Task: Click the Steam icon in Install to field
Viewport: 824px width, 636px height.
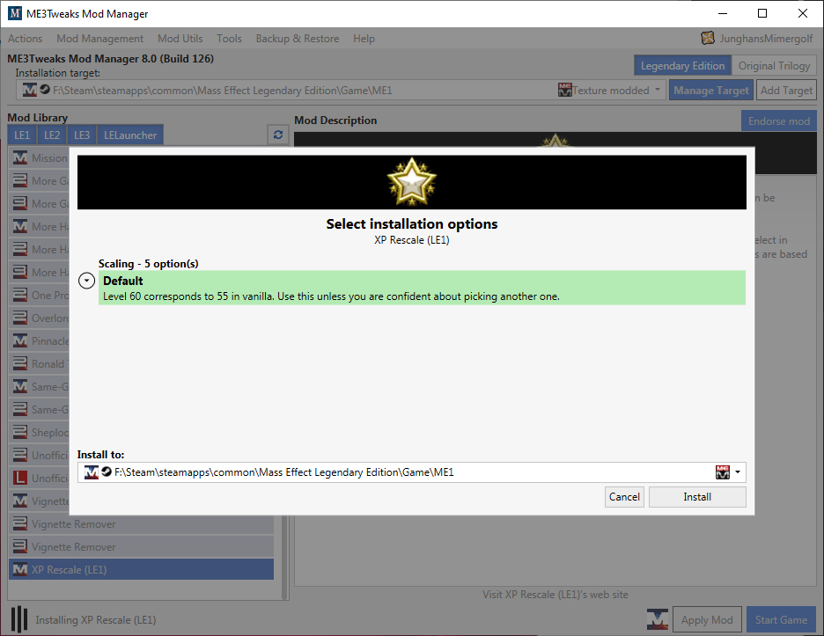Action: (x=107, y=472)
